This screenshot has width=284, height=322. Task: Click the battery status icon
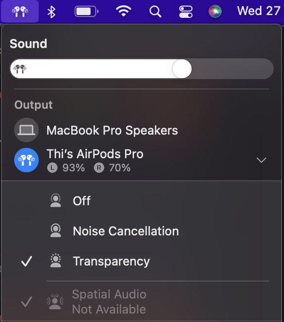[86, 11]
